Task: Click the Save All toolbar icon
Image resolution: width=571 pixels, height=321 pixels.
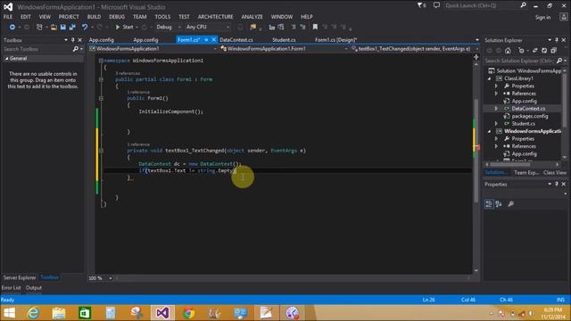Action: 72,27
